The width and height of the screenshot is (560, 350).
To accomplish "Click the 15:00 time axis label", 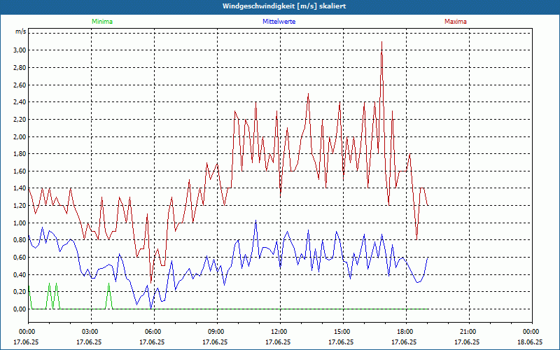I will [x=343, y=332].
